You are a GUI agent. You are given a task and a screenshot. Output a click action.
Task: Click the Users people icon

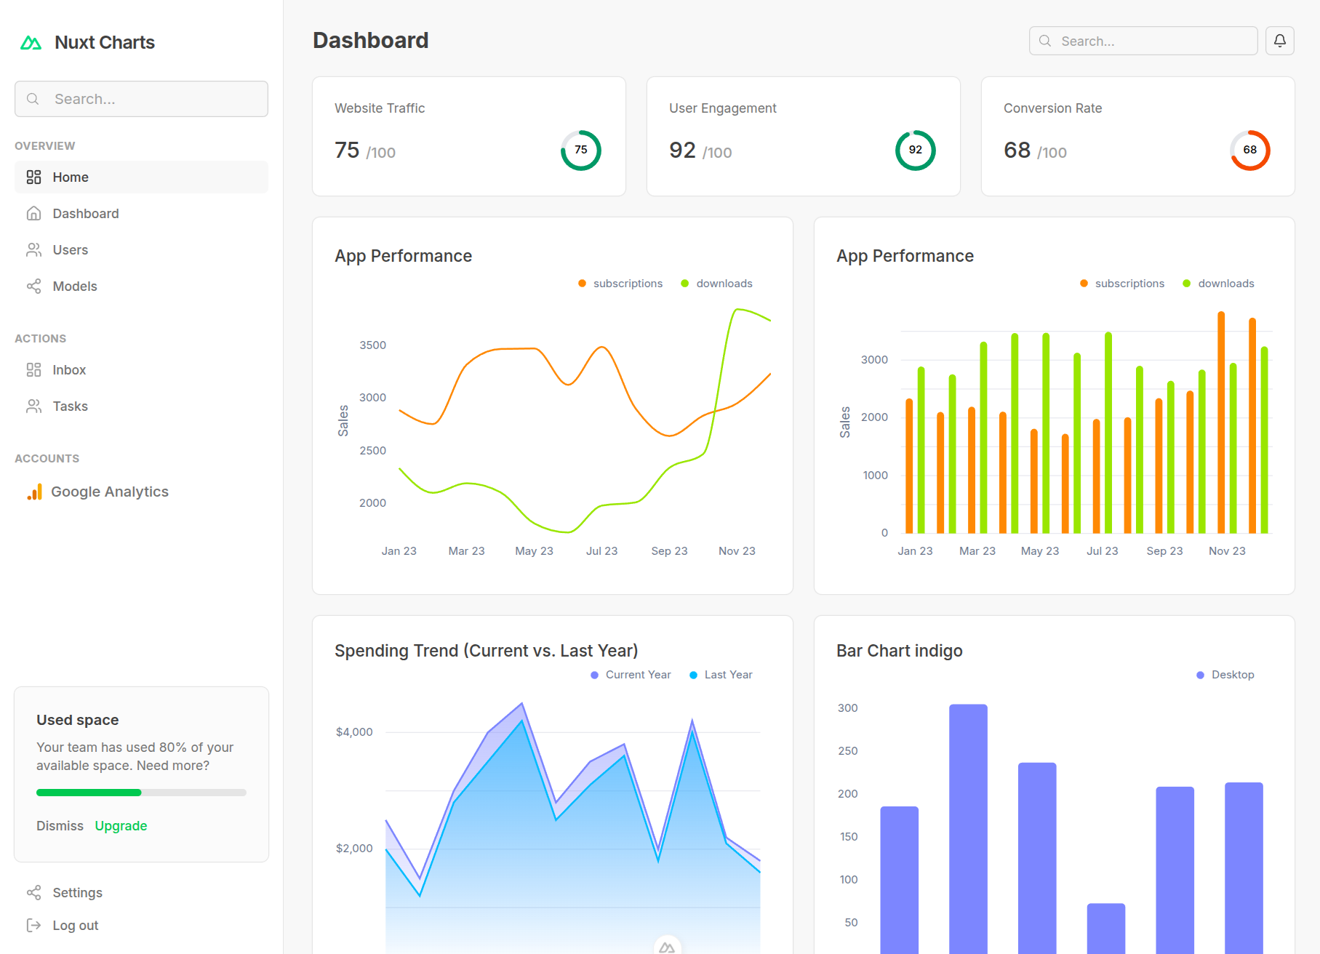(x=33, y=249)
